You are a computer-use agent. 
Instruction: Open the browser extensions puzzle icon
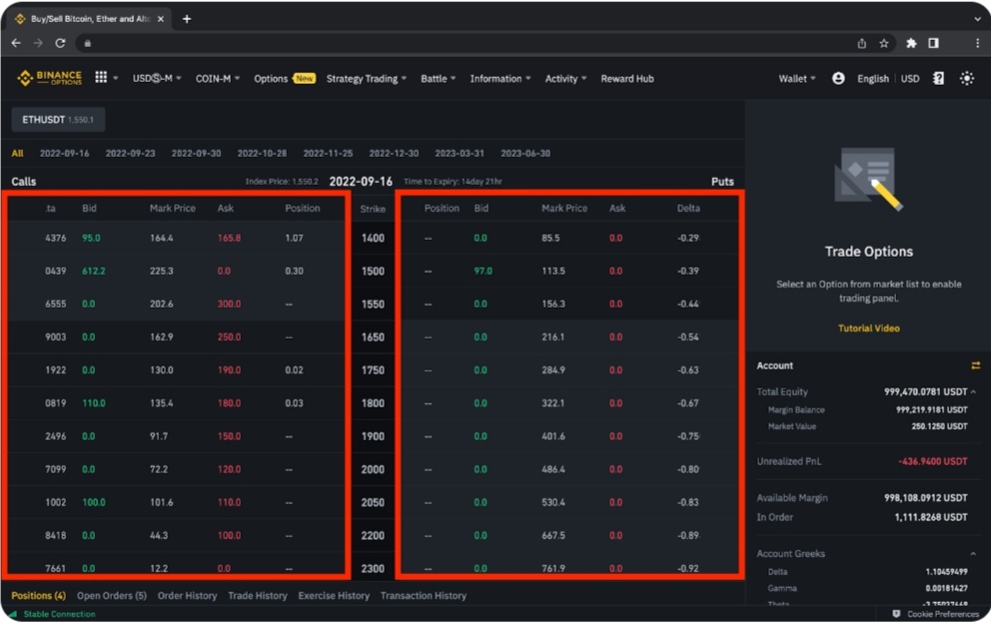pyautogui.click(x=911, y=43)
